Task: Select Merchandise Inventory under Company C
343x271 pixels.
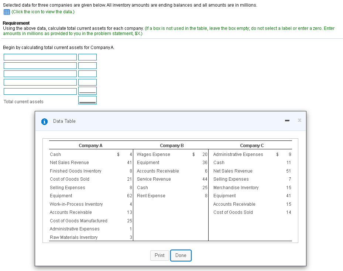Action: (x=236, y=187)
